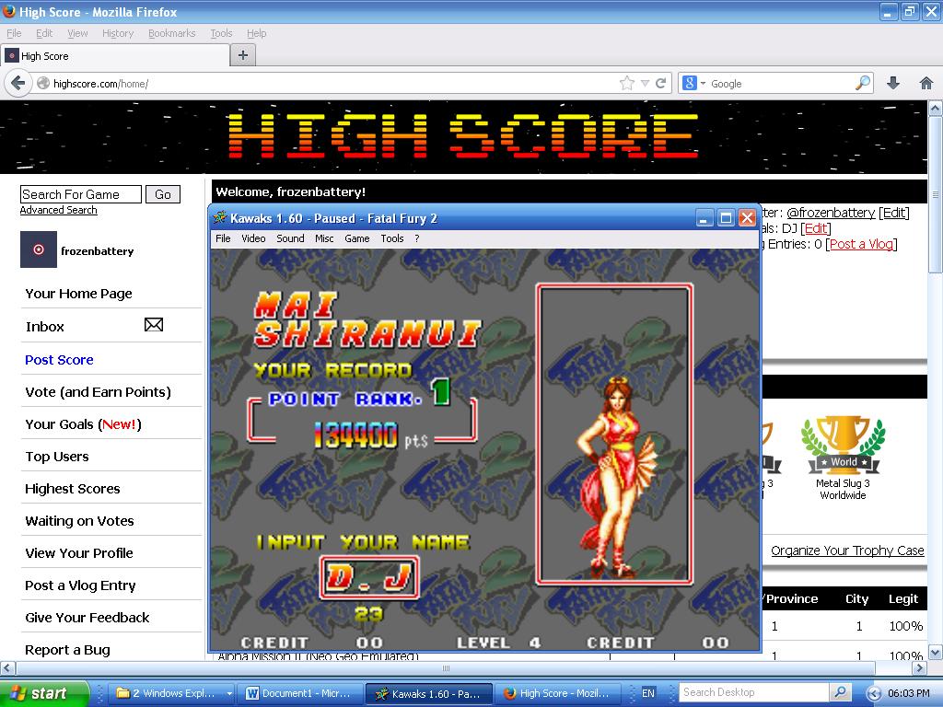This screenshot has height=707, width=943.
Task: Open the Waiting on Votes link
Action: (79, 521)
